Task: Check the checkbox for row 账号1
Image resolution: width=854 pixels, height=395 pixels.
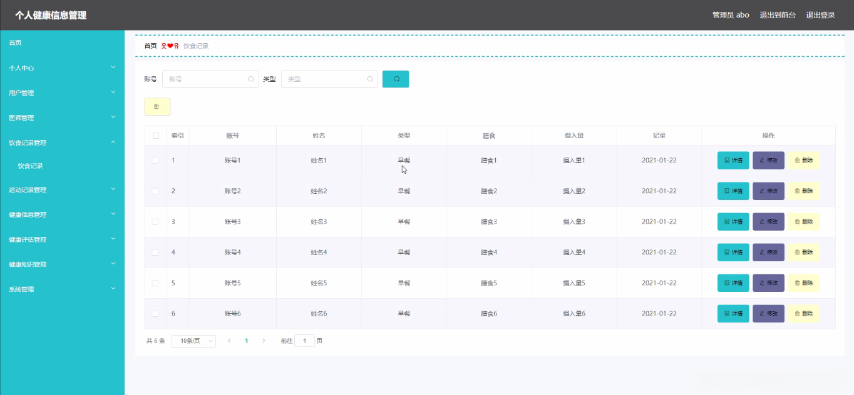Action: coord(155,161)
